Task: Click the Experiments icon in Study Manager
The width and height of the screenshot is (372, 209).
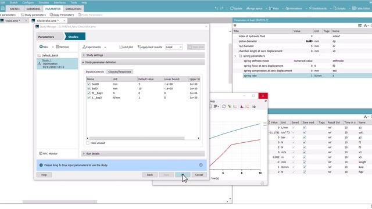Action: click(84, 47)
